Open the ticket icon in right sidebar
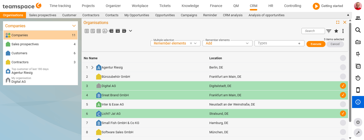The image size is (364, 140). (358, 42)
